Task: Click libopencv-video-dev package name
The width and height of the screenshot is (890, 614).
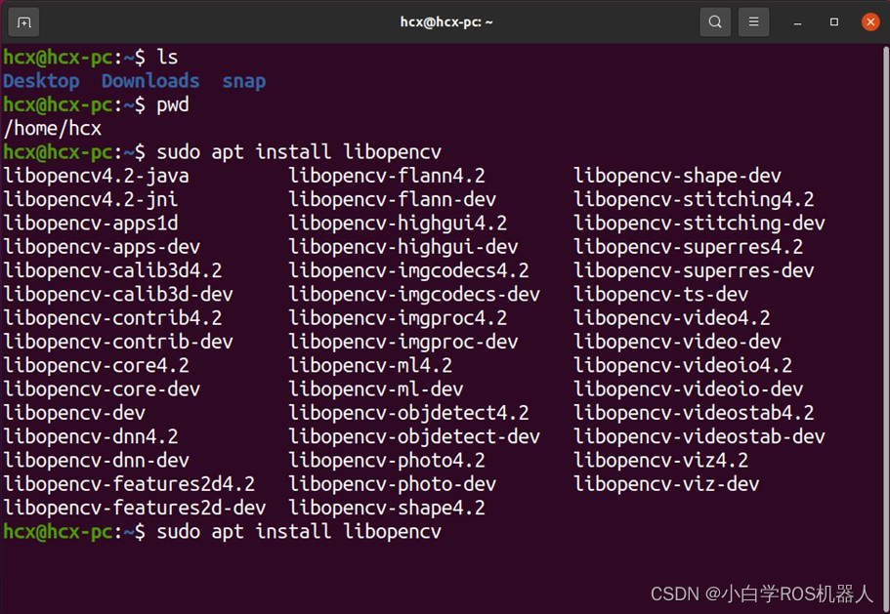Action: tap(677, 342)
